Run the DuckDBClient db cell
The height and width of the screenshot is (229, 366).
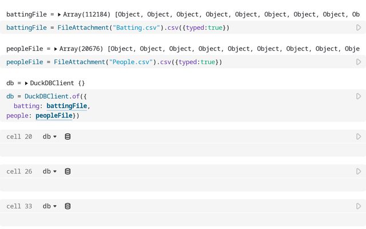coord(359,96)
